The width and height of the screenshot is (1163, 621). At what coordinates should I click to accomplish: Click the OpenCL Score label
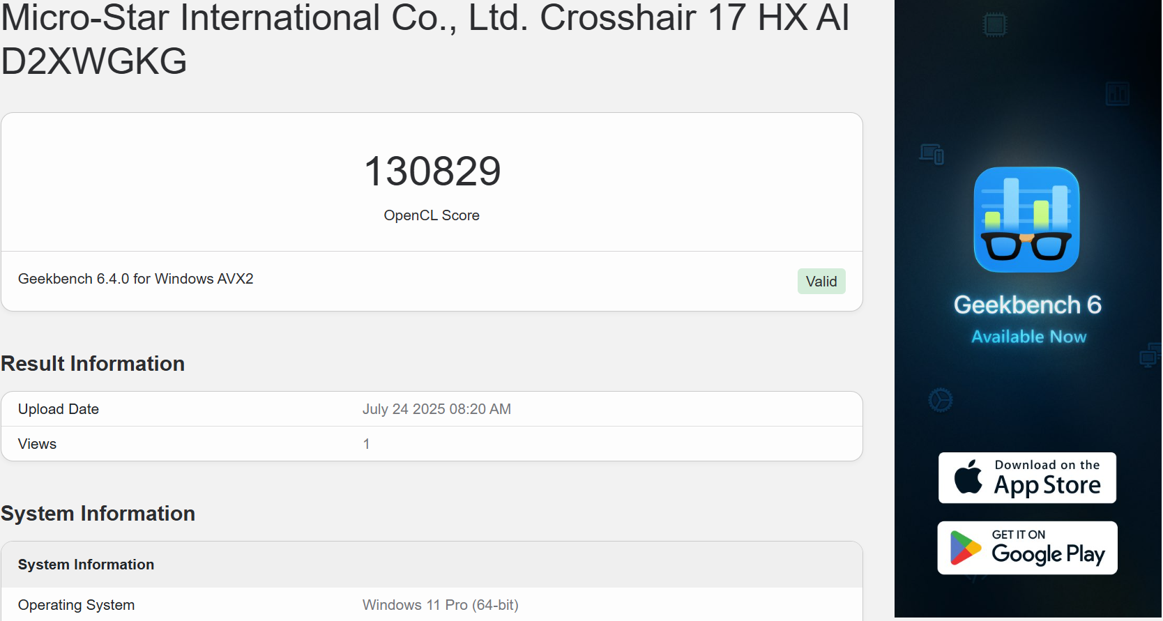tap(432, 215)
